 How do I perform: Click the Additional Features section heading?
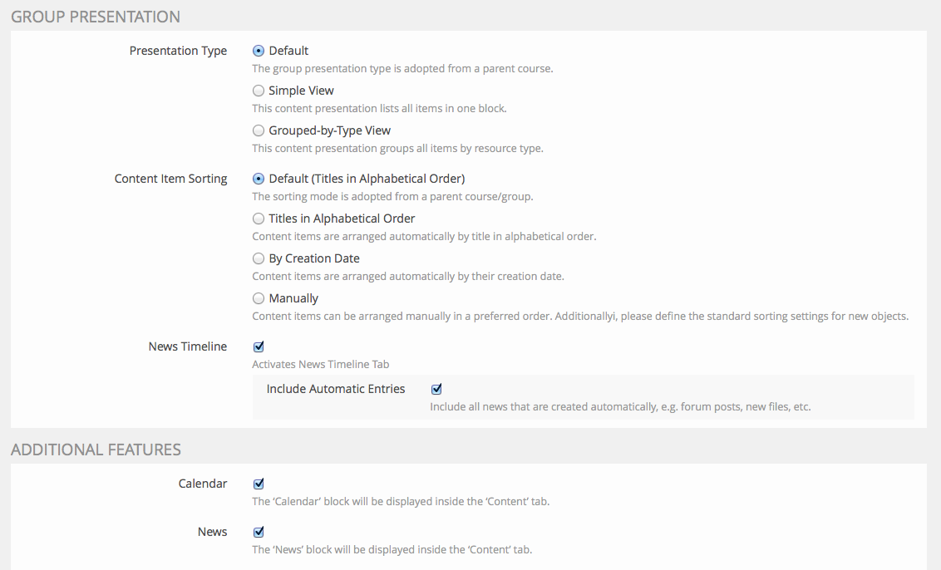pos(96,450)
